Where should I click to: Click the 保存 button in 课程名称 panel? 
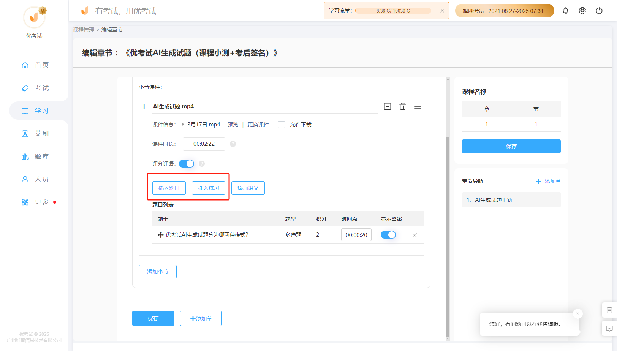point(511,146)
